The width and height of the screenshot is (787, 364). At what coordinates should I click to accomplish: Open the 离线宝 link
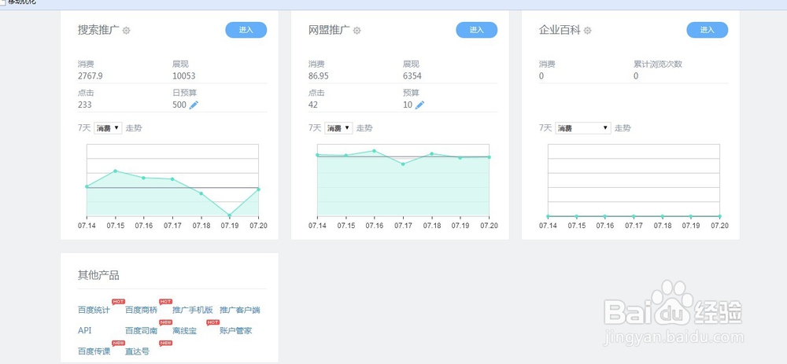pyautogui.click(x=184, y=331)
